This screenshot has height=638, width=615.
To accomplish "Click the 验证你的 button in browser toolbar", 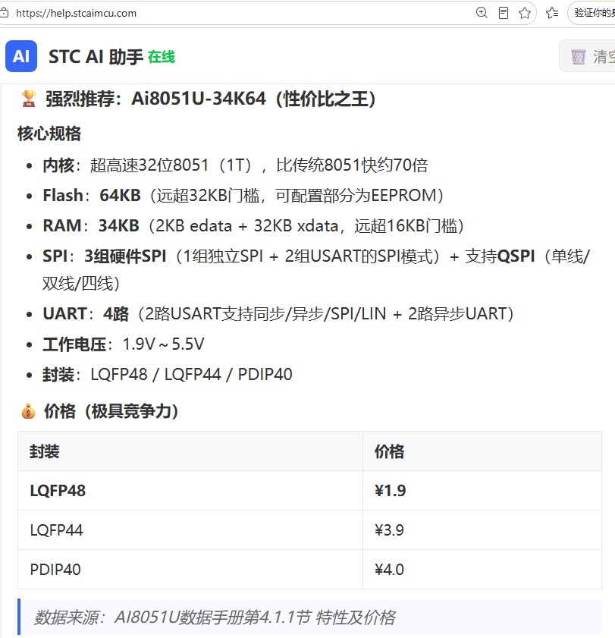I will point(592,13).
